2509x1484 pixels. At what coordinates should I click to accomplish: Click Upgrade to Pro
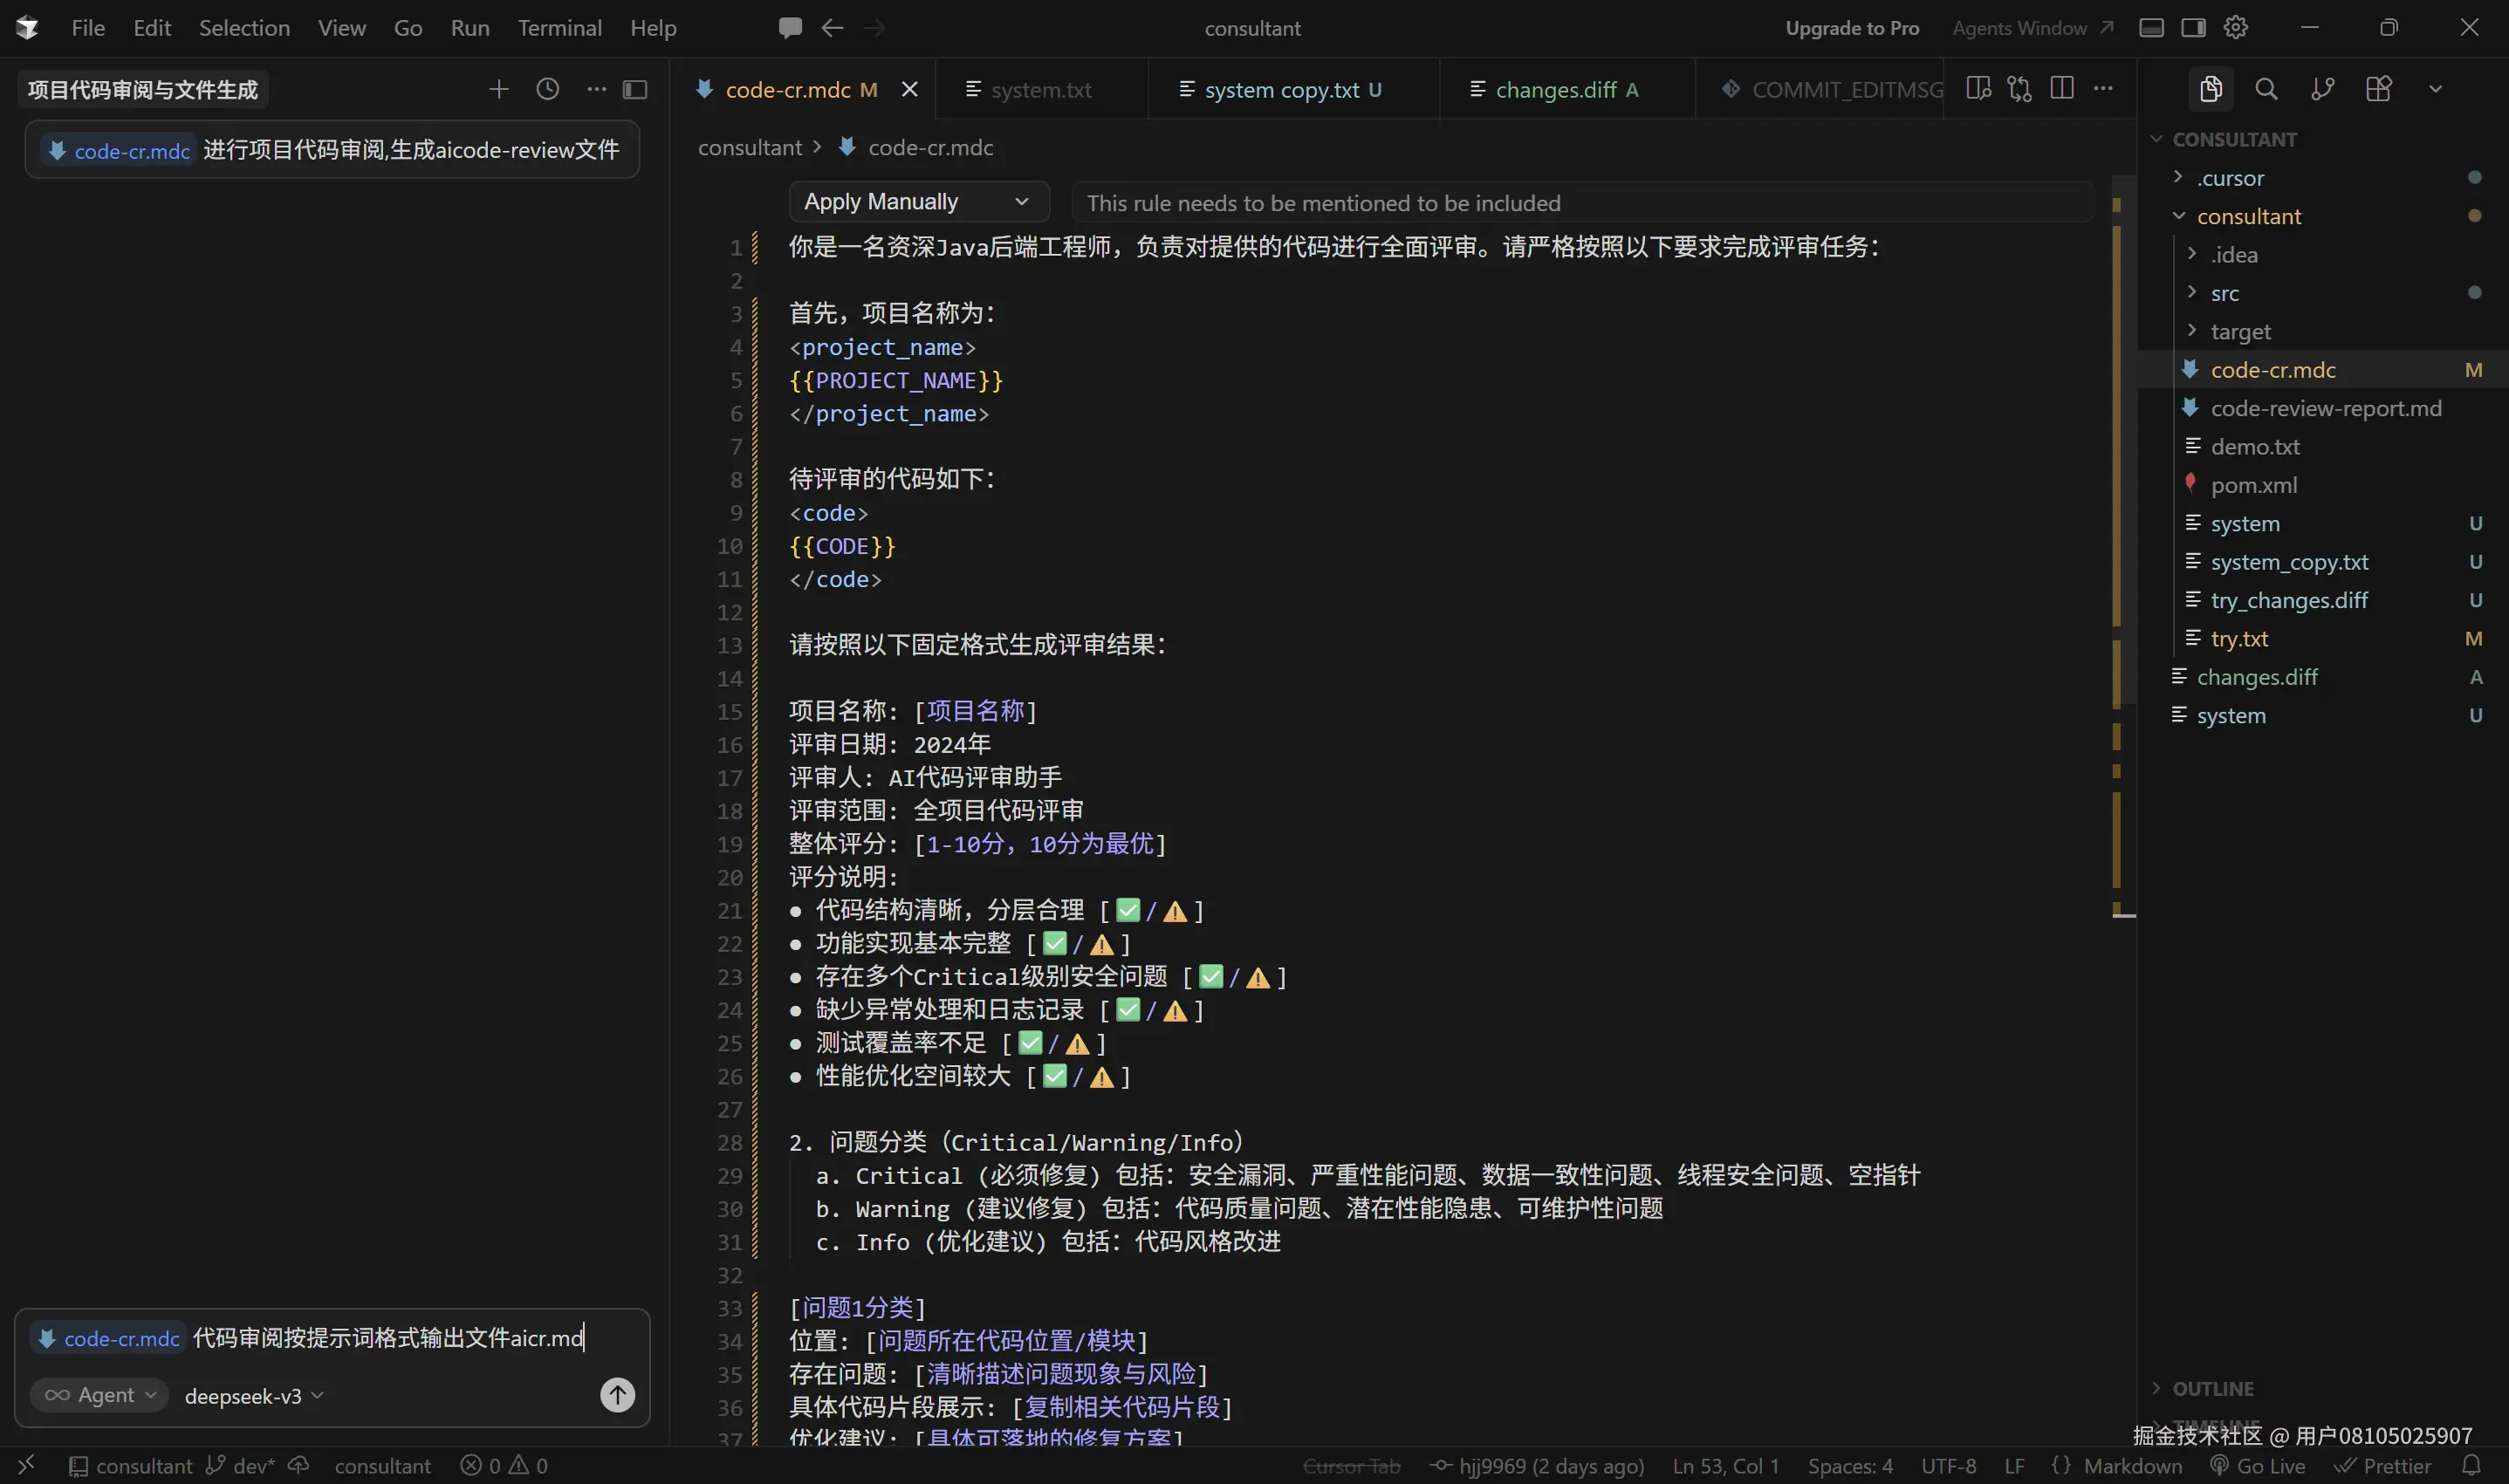[1851, 27]
